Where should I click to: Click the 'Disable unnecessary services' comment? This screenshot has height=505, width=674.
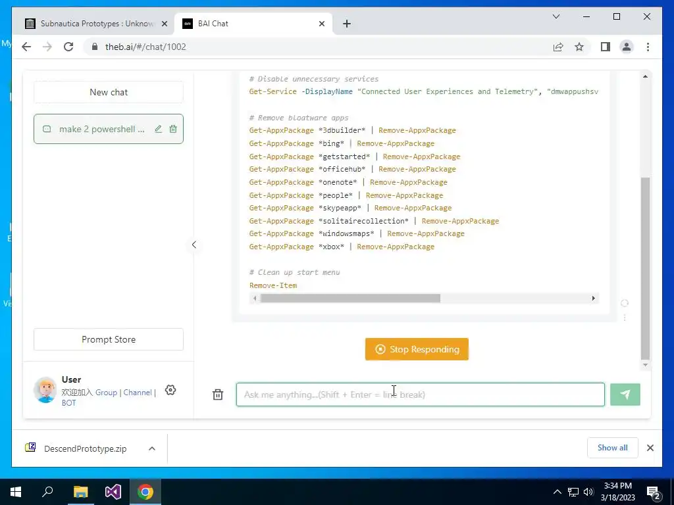(x=314, y=79)
